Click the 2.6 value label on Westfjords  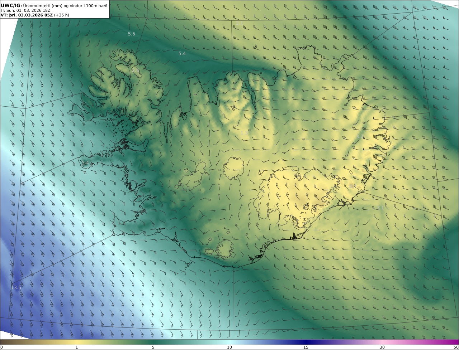(136, 70)
